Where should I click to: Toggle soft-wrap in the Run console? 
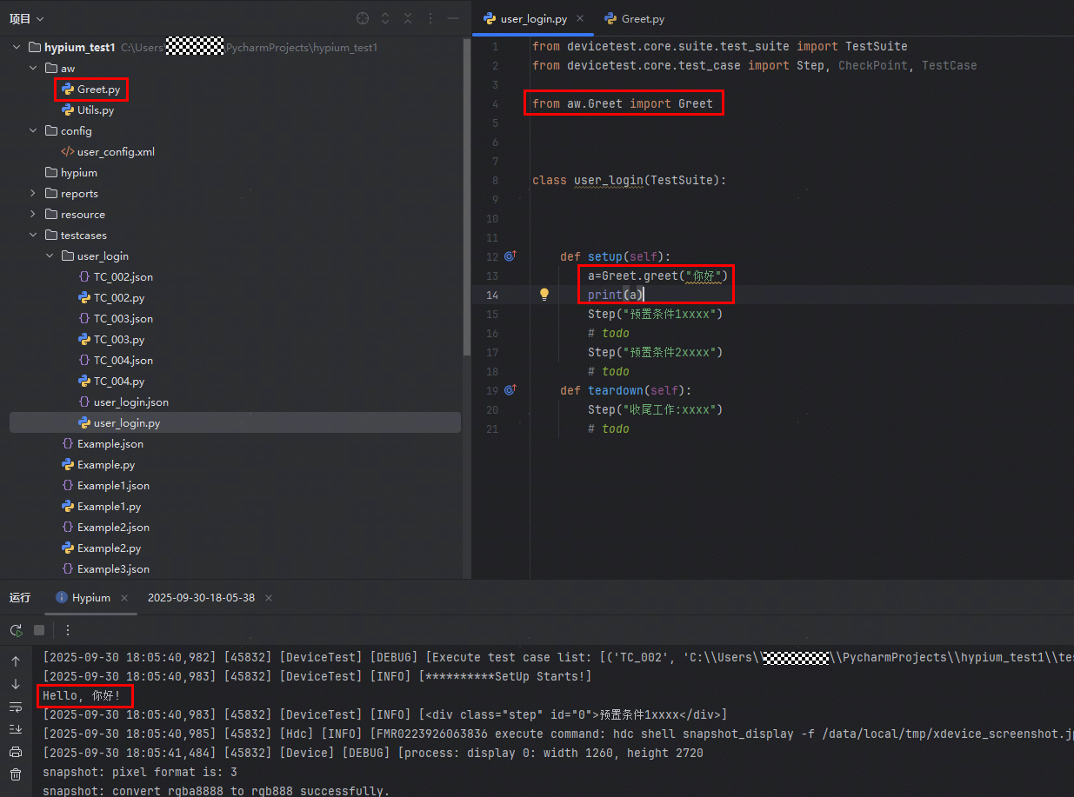16,707
